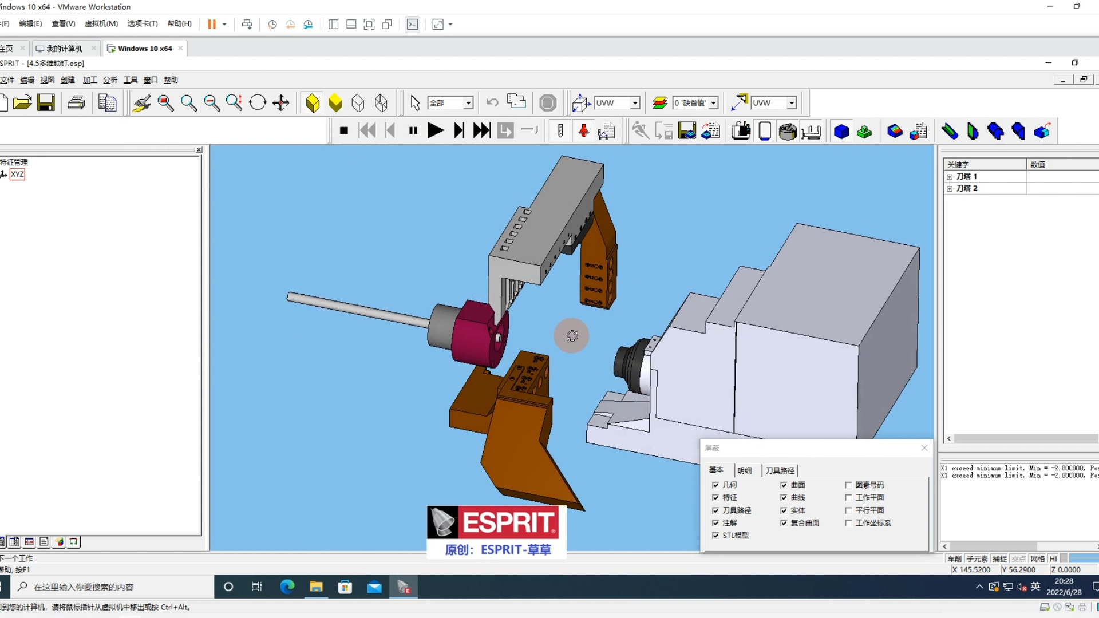Screen dimensions: 1099x618
Task: Fast forward simulation to the end
Action: [482, 131]
